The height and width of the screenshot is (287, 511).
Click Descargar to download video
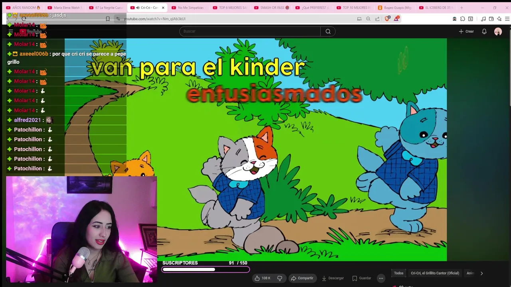tap(333, 278)
